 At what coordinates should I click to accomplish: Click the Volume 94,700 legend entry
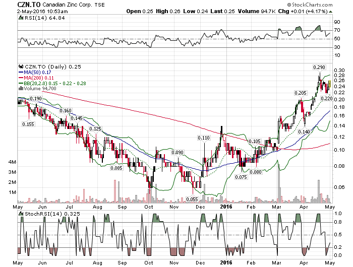click(40, 88)
